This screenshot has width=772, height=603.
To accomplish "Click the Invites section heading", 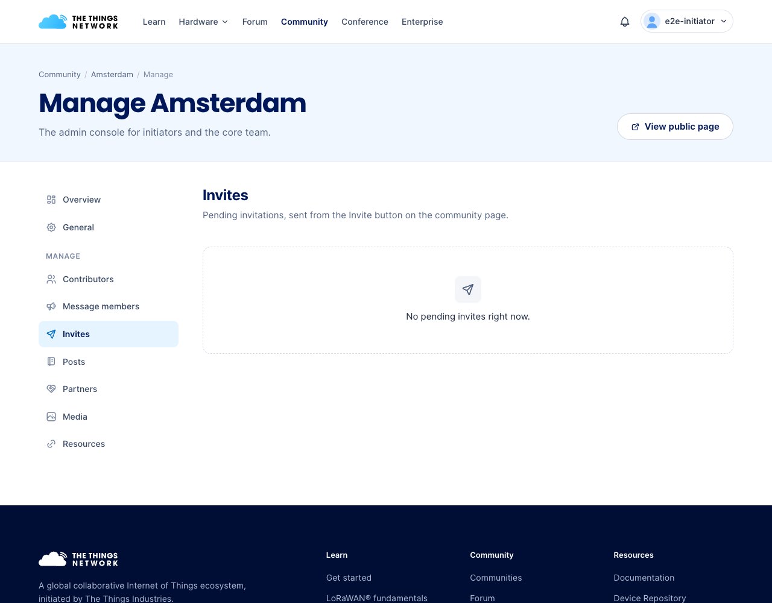I will tap(226, 195).
